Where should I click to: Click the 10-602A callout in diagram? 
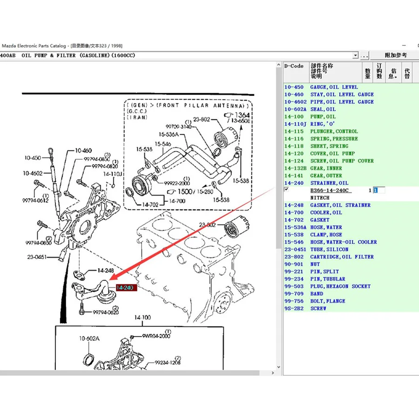point(89,338)
